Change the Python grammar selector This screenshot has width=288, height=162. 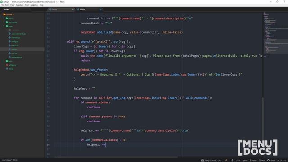pos(245,161)
